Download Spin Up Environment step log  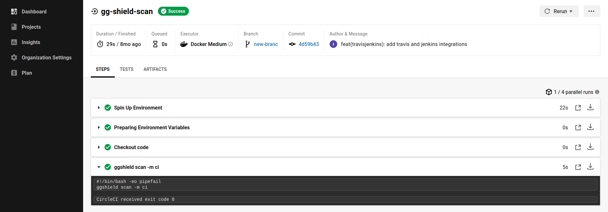point(590,107)
